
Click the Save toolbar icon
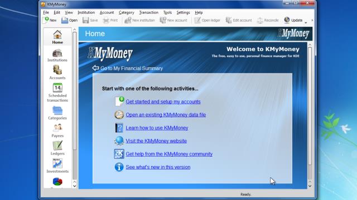[85, 20]
